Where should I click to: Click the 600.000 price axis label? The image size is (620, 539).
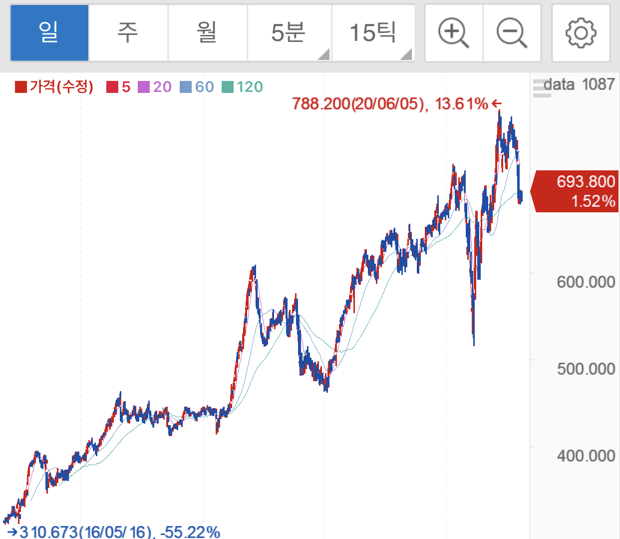click(x=586, y=282)
